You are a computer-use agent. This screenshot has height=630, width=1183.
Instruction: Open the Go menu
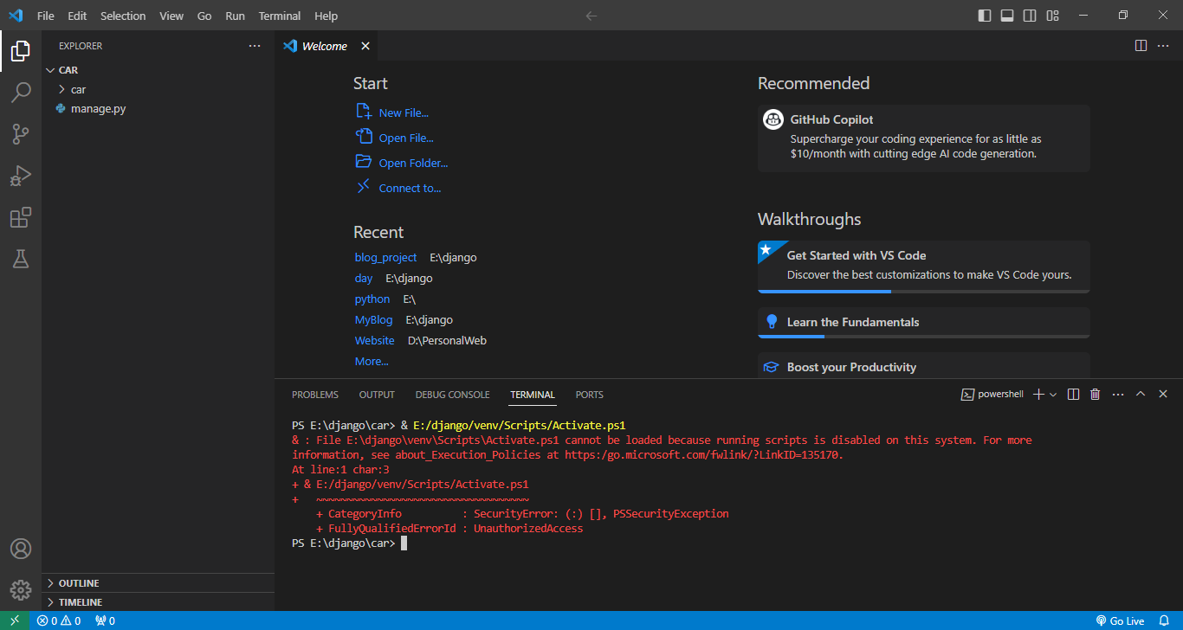tap(204, 16)
